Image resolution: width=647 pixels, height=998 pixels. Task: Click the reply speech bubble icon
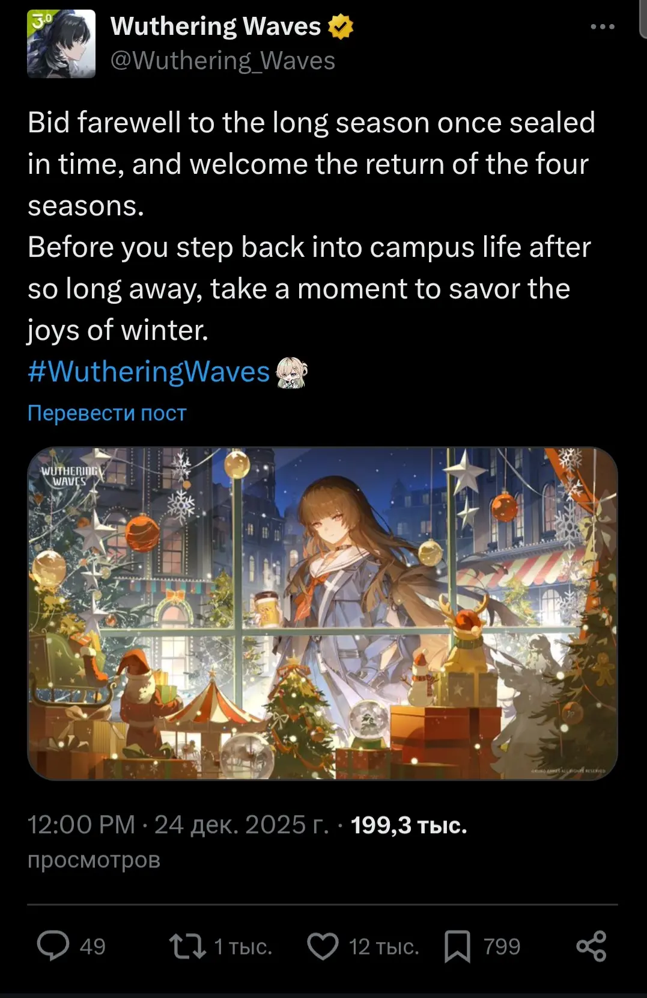tap(53, 946)
